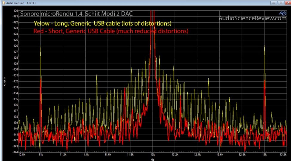Click the 12k frequency axis label
This screenshot has width=291, height=161.
pyautogui.click(x=153, y=155)
